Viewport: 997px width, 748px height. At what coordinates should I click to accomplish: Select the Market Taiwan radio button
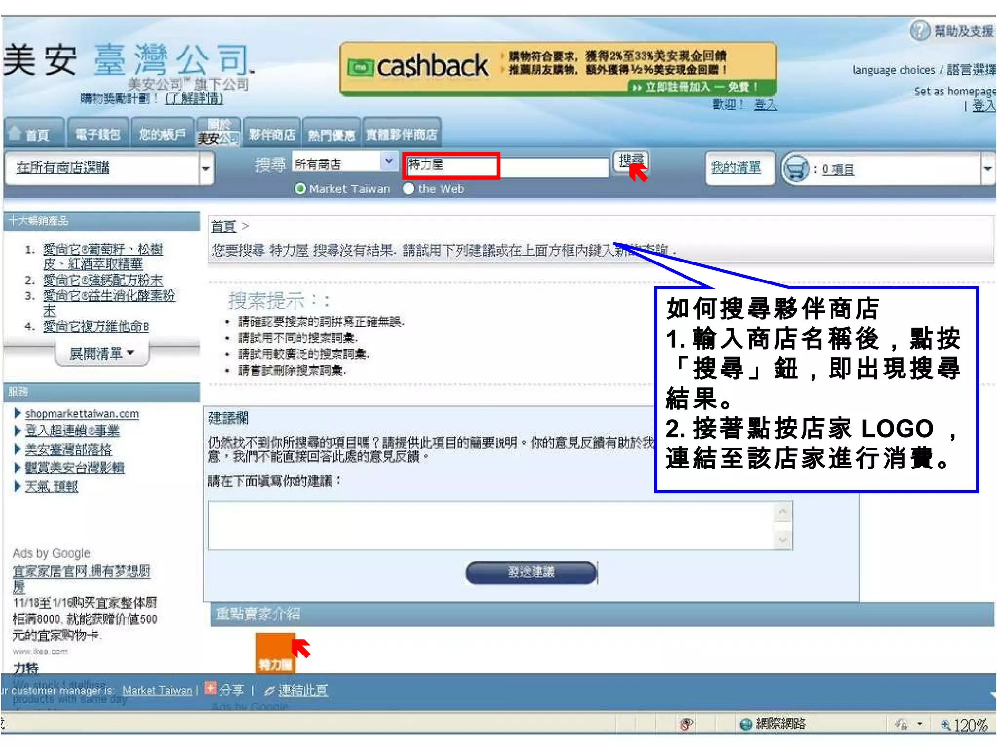tap(300, 188)
